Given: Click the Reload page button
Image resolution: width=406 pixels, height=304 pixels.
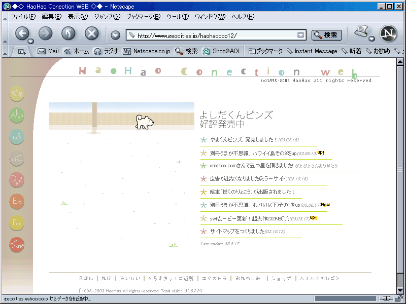Looking at the screenshot, I should tap(69, 33).
